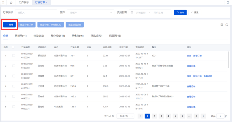
Task: Click the 订单金额 column header
Action: 75,47
